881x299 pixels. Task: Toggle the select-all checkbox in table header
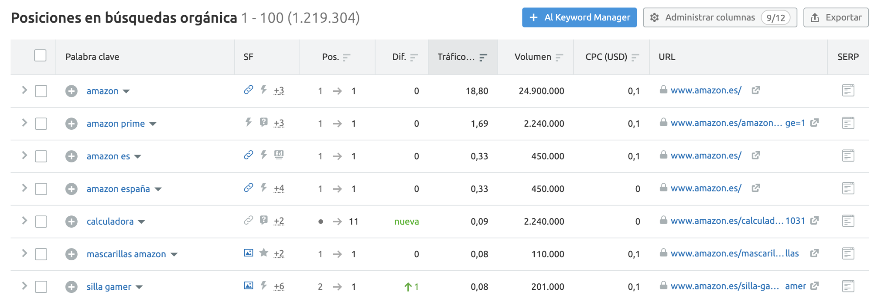pyautogui.click(x=40, y=56)
